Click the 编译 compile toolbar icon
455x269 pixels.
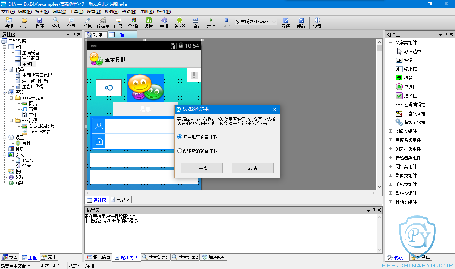[196, 23]
